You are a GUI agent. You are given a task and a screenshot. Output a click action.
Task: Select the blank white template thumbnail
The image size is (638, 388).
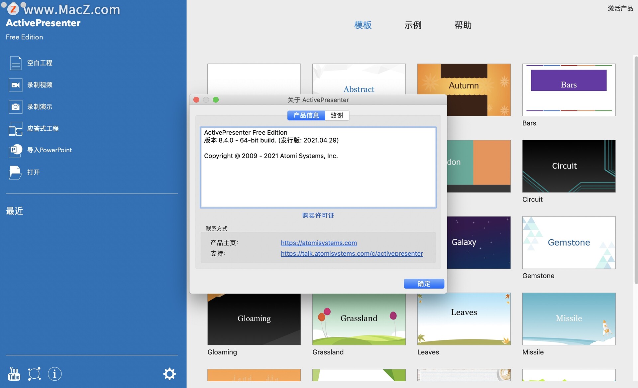254,79
